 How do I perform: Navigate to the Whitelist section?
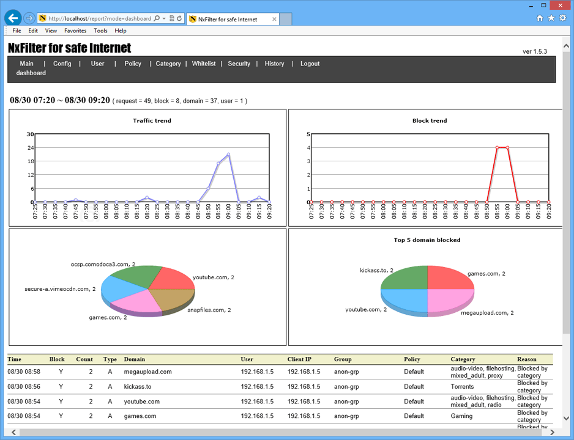[204, 64]
